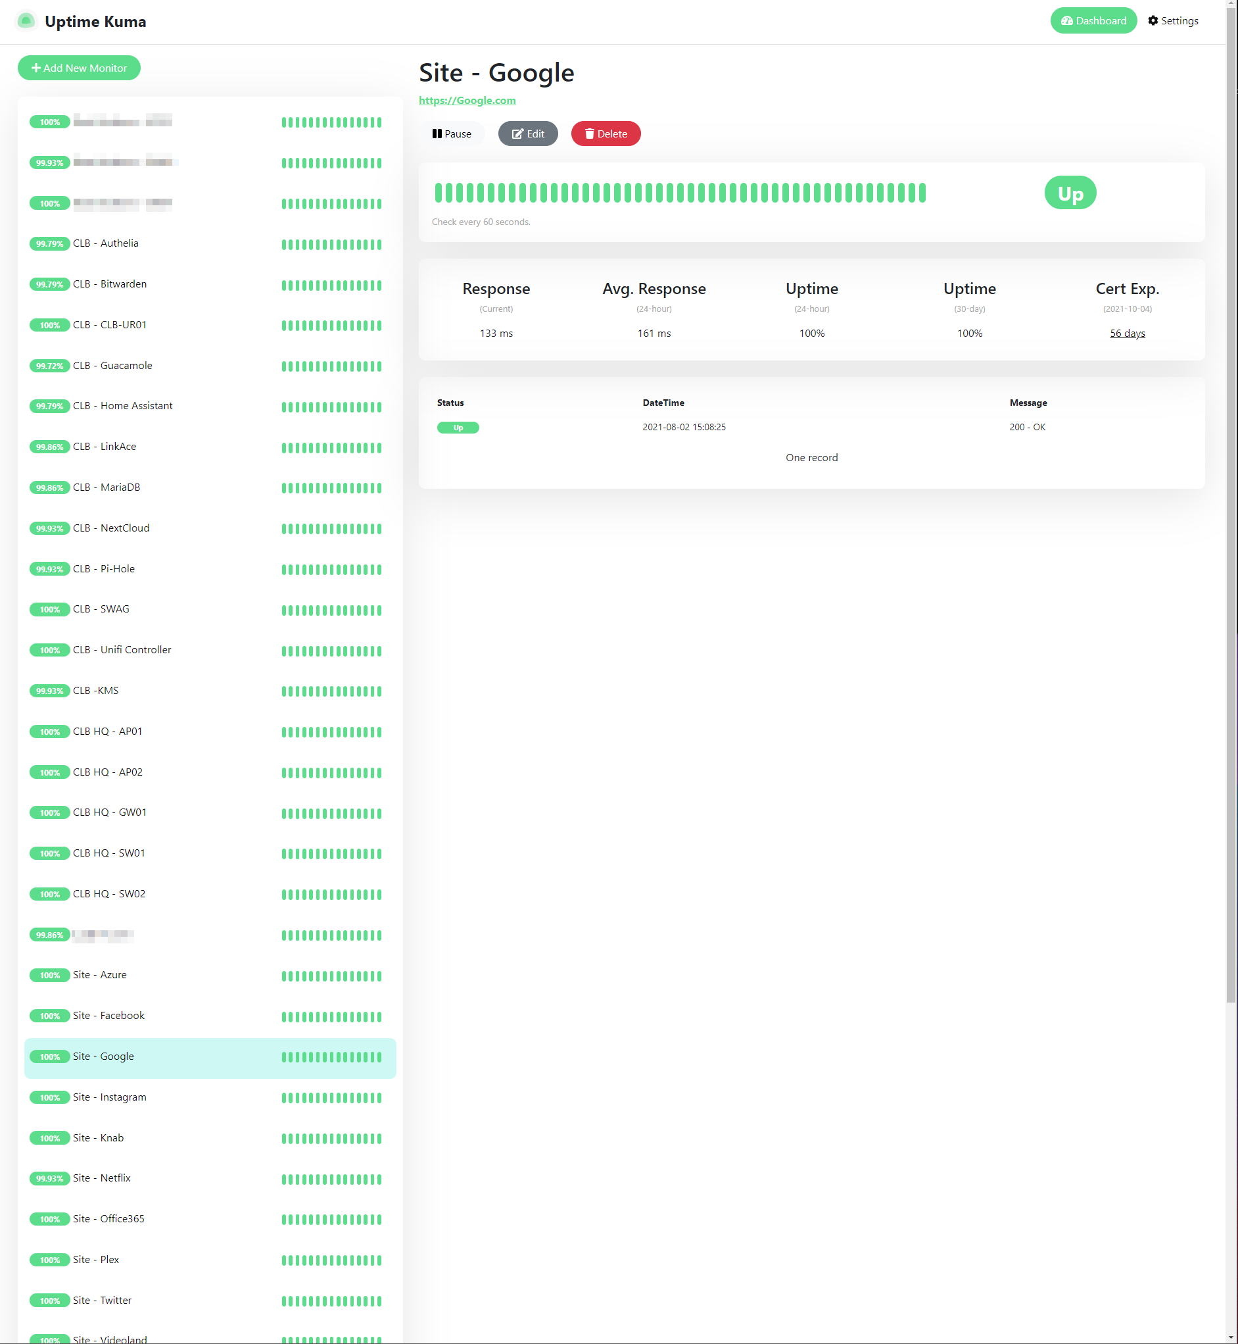Select the CLB -KMS monitor
Viewport: 1238px width, 1344px height.
point(210,691)
